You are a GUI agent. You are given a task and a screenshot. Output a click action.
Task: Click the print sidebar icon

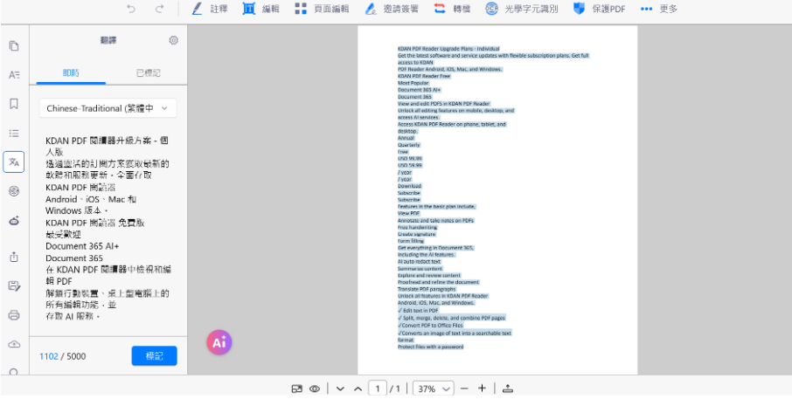[x=14, y=315]
